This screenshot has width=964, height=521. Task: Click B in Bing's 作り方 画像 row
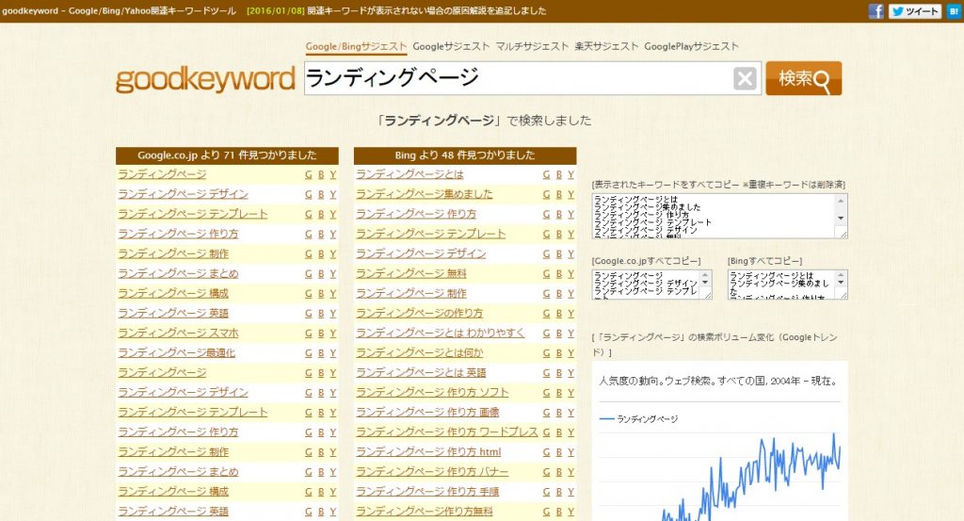coord(559,413)
